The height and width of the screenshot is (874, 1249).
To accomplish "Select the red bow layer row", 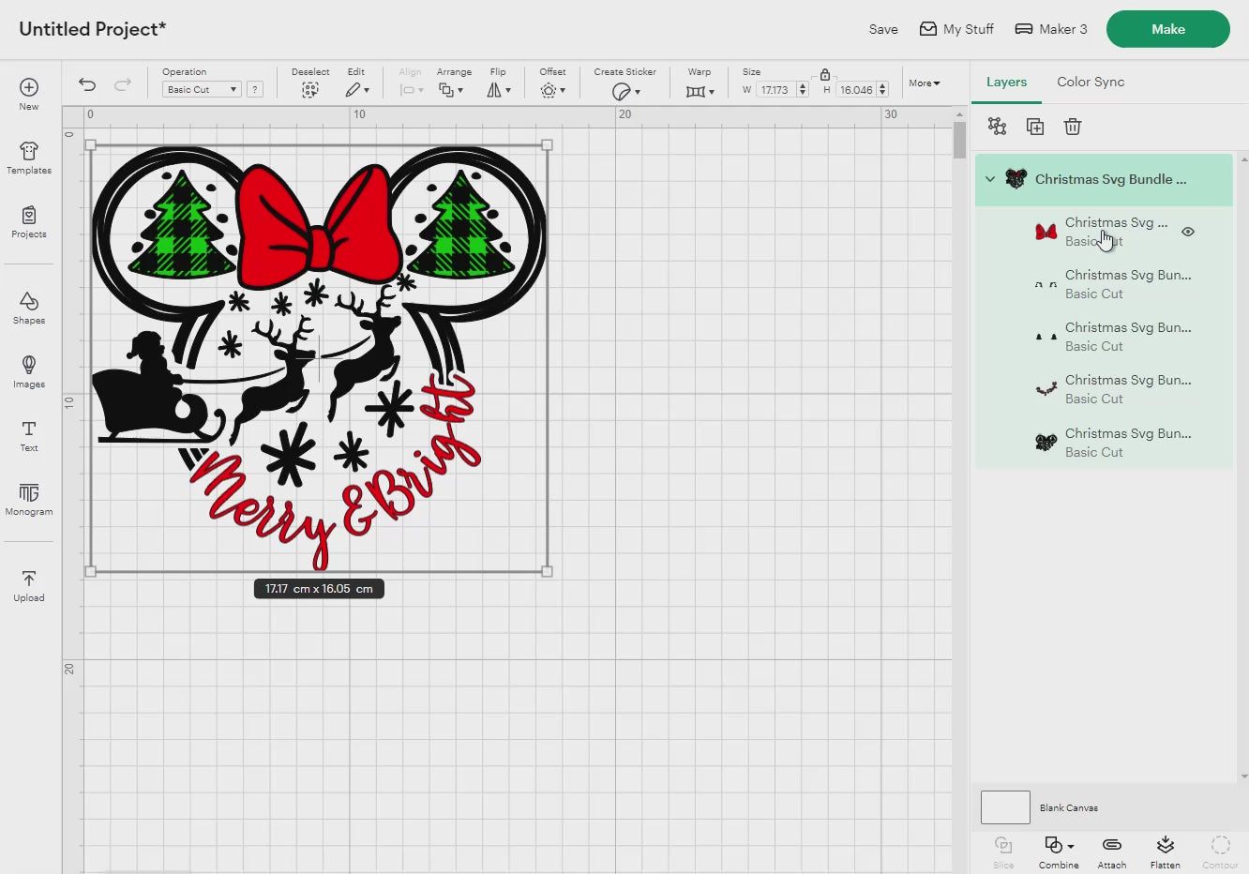I will (x=1105, y=232).
